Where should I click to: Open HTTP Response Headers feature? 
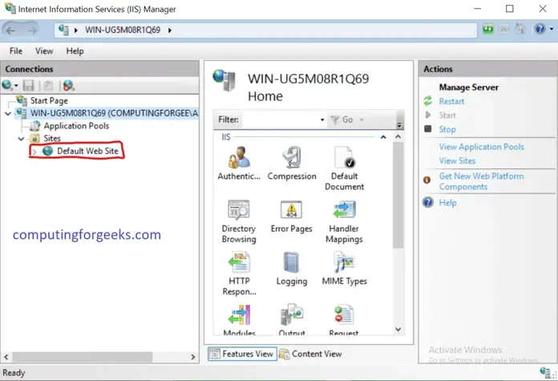click(x=239, y=274)
